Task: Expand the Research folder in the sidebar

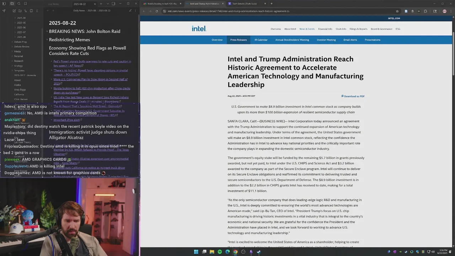Action: pyautogui.click(x=18, y=61)
